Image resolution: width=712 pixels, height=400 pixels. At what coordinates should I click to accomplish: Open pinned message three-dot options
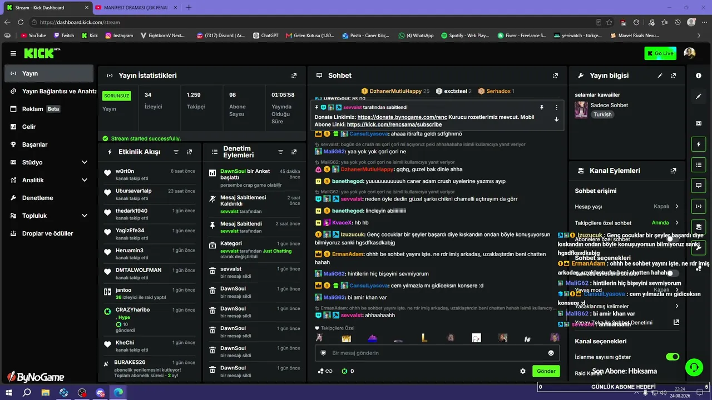[x=556, y=107]
